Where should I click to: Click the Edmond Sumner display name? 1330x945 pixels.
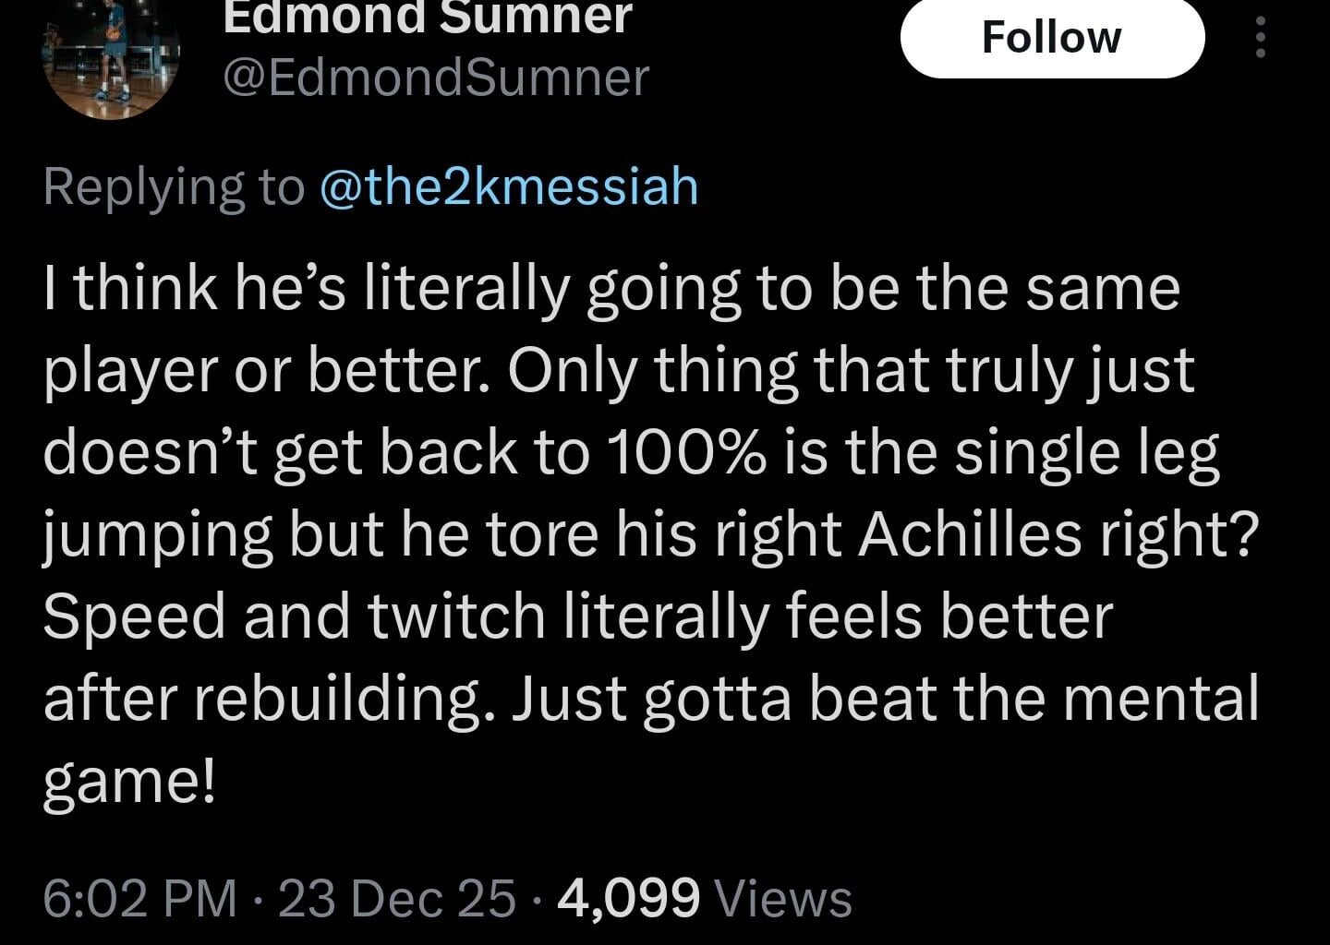(428, 17)
